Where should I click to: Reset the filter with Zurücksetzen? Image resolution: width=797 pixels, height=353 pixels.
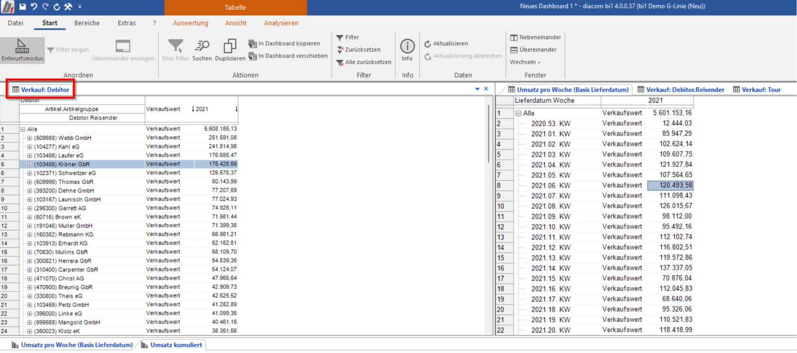tap(358, 50)
